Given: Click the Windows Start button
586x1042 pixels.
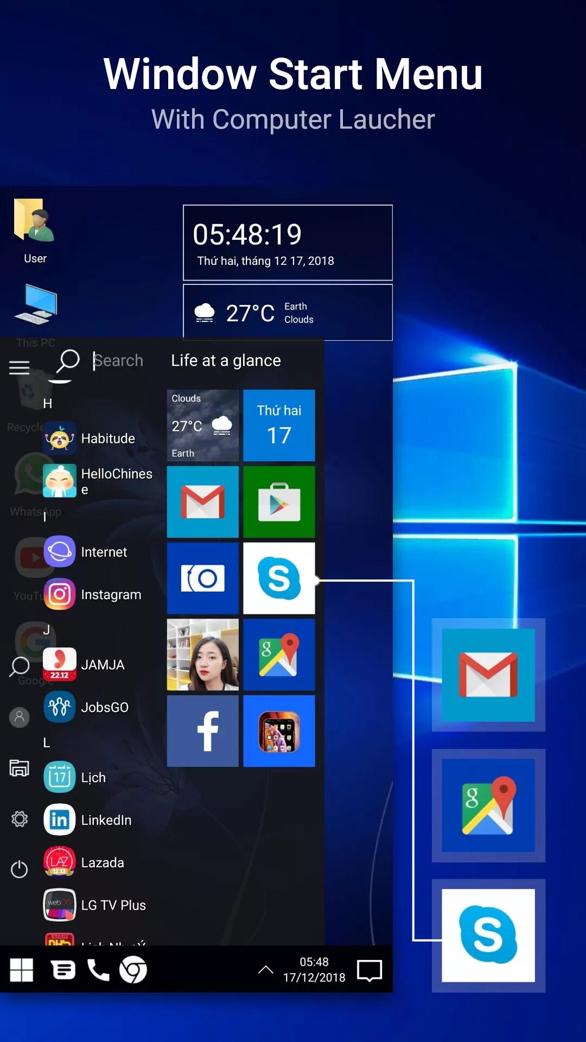Looking at the screenshot, I should 22,970.
